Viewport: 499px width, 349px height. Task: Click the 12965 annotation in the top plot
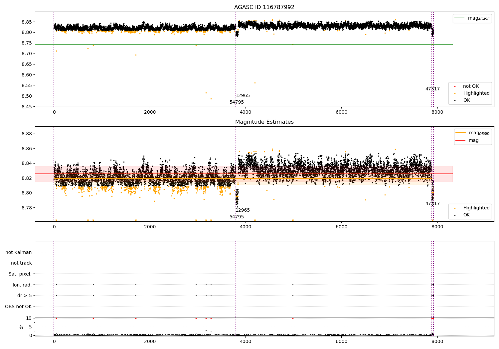243,95
